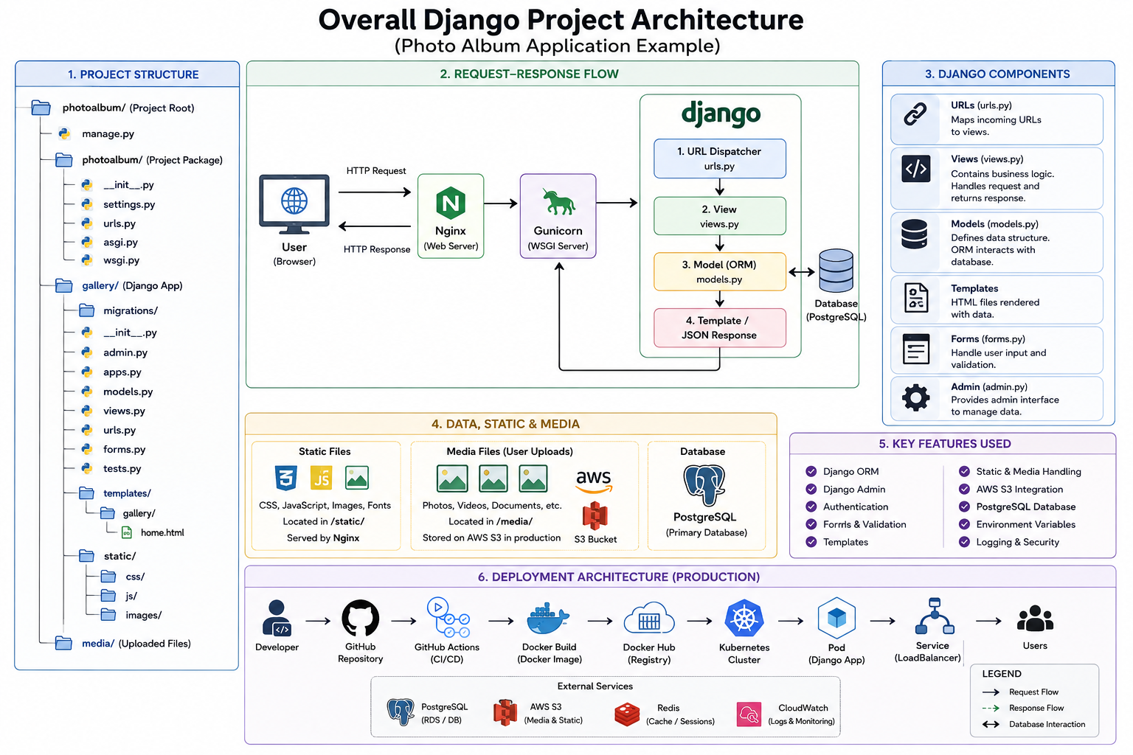The image size is (1133, 755).
Task: Click the S3 Bucket icon
Action: tap(595, 516)
